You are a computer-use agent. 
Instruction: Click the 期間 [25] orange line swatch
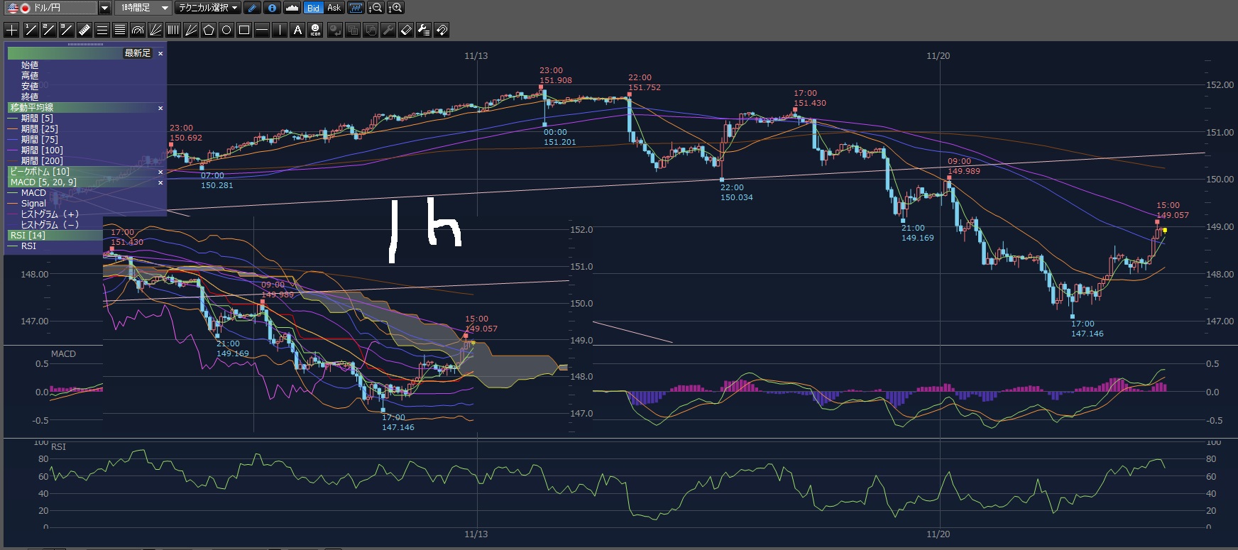[12, 129]
